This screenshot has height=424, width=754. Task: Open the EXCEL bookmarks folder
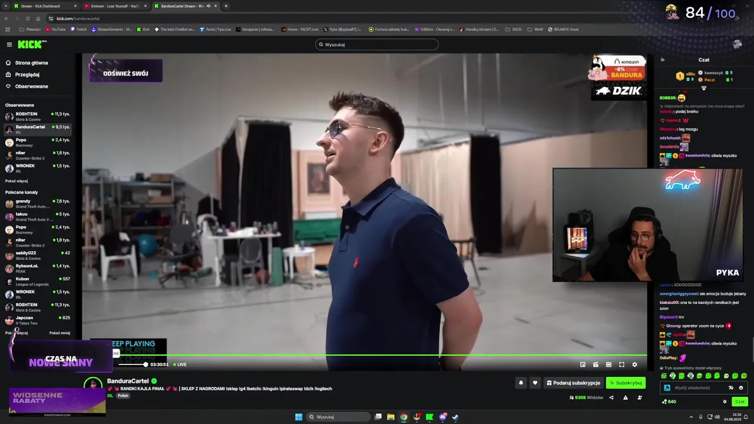point(514,29)
